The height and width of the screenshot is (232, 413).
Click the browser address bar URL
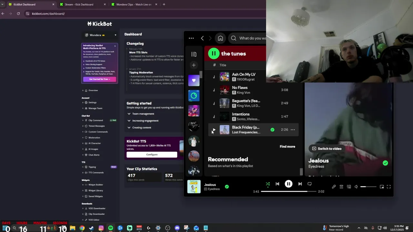pyautogui.click(x=48, y=14)
